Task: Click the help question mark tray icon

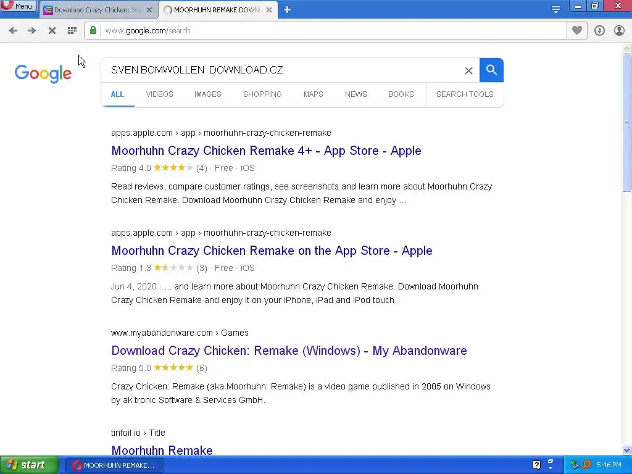Action: 536,465
